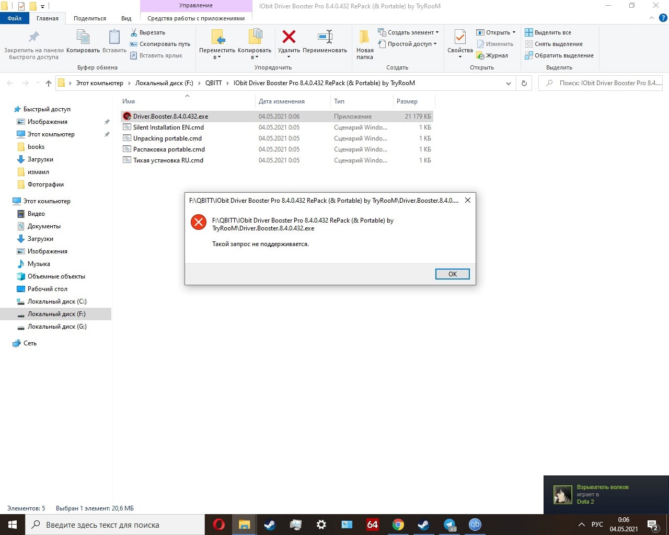Viewport: 669px width, 535px height.
Task: Click Выделить все command
Action: [x=548, y=32]
